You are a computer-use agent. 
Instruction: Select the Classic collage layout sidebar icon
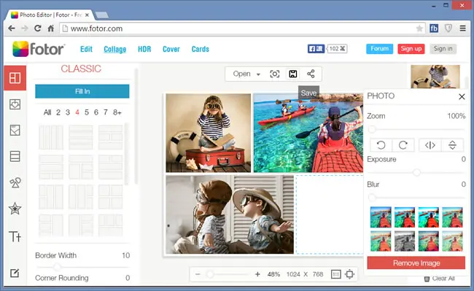(x=15, y=78)
